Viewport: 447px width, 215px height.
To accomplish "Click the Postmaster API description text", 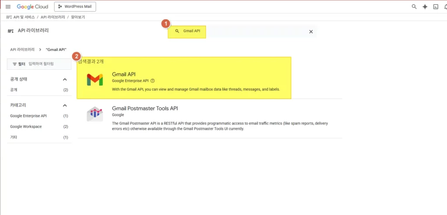I will pyautogui.click(x=220, y=126).
